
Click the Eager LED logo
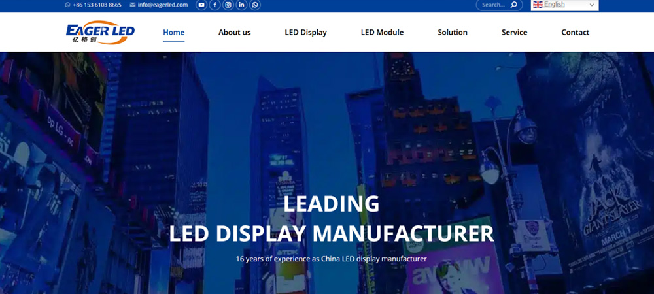(101, 33)
